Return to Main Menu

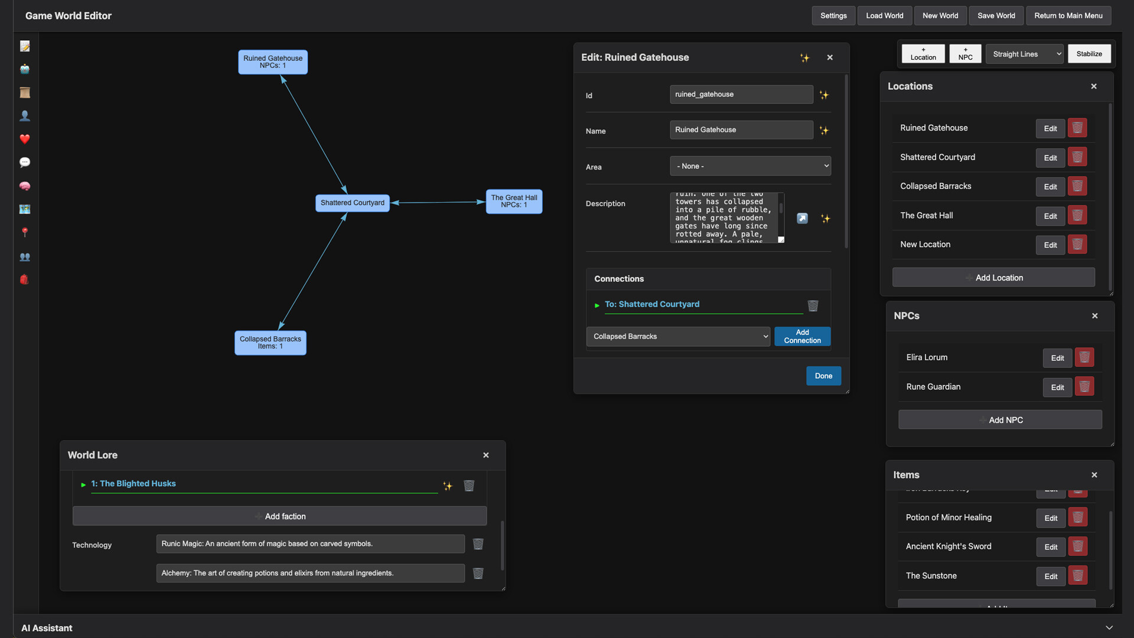1068,15
